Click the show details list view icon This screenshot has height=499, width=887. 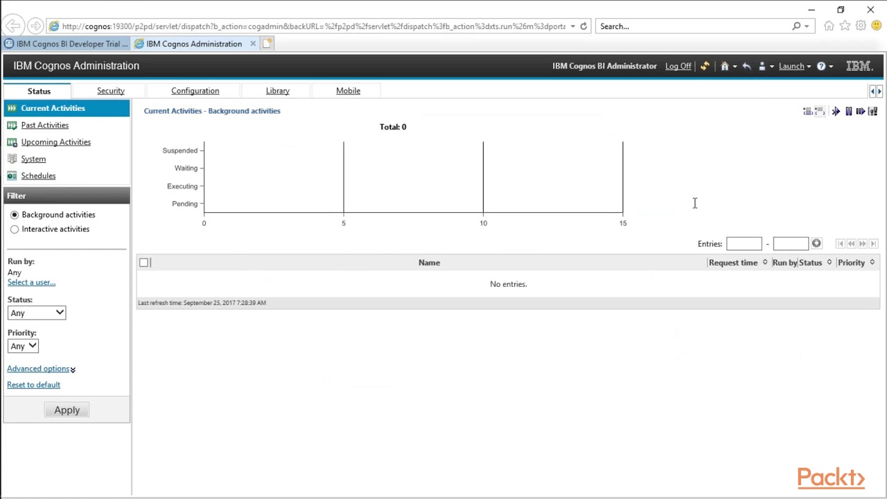807,112
